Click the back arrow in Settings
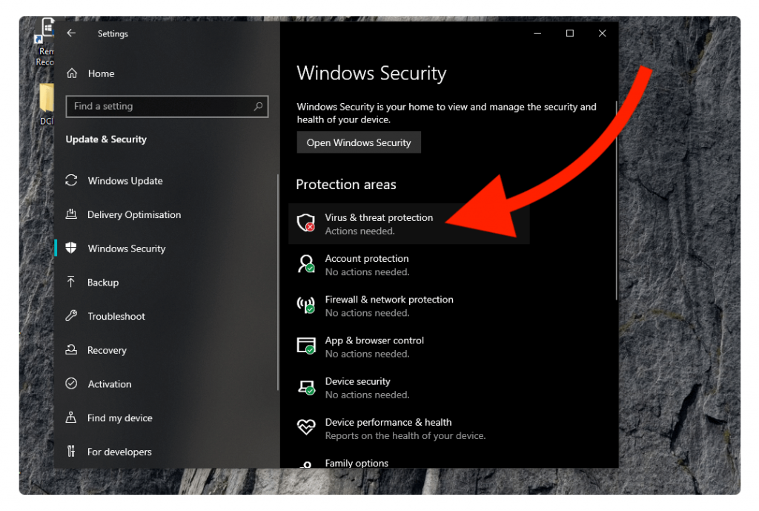 pos(71,33)
